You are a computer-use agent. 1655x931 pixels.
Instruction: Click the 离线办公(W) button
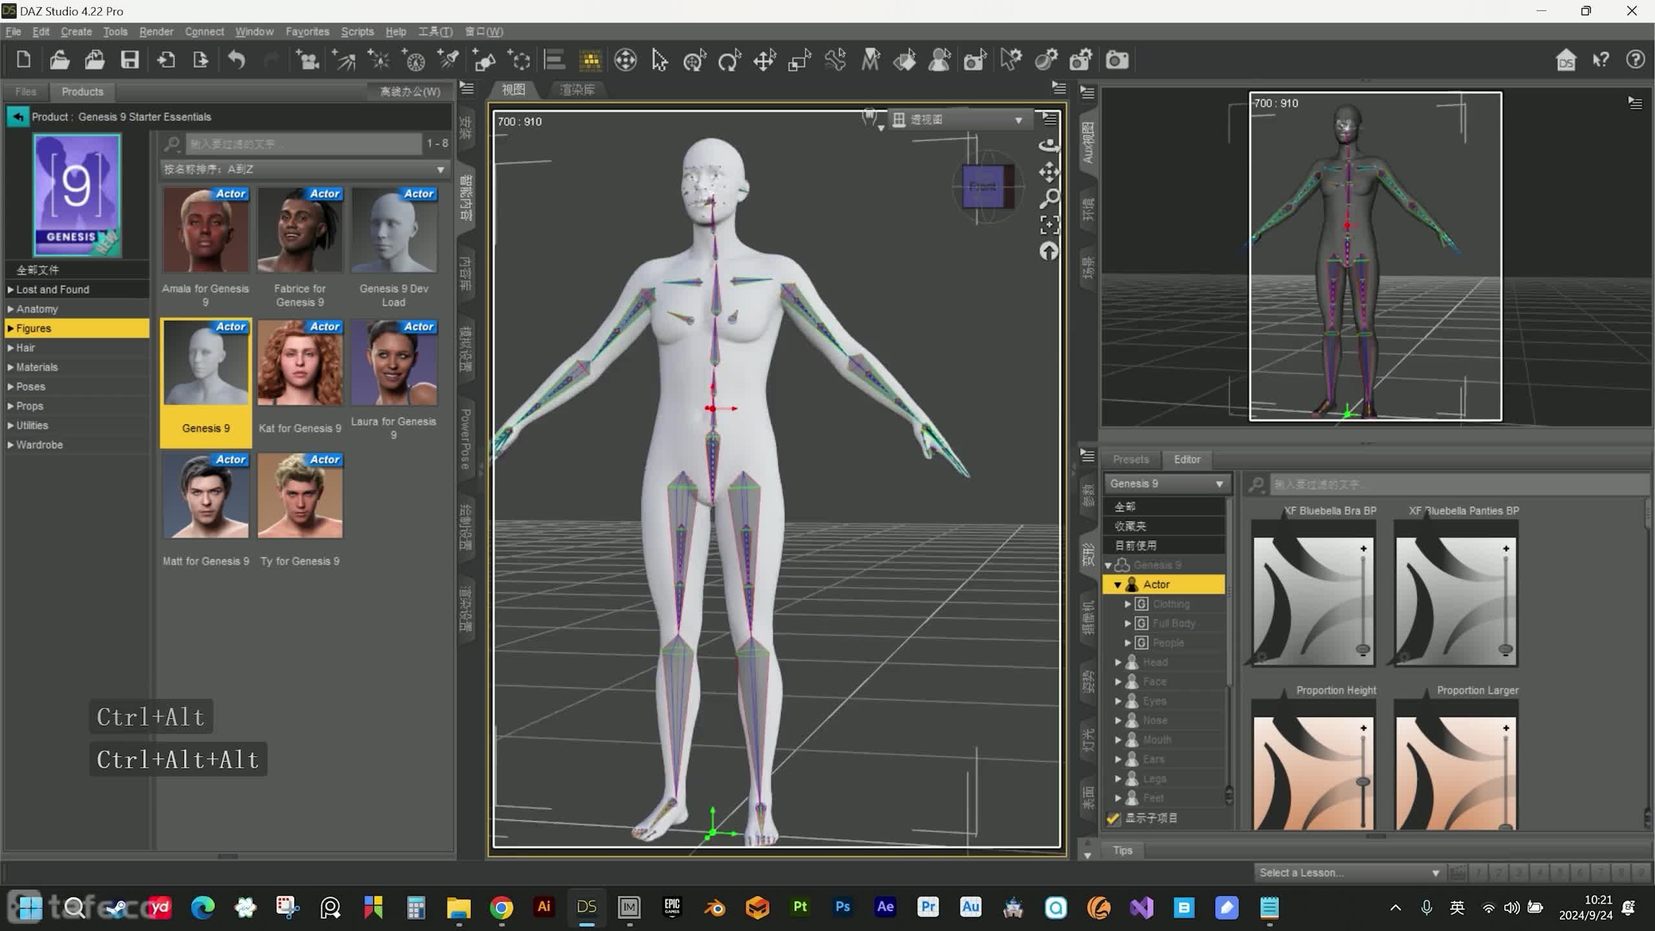(x=410, y=92)
